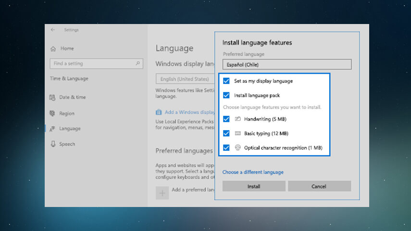Click the Date & time calendar icon
Image resolution: width=411 pixels, height=231 pixels.
pyautogui.click(x=52, y=97)
